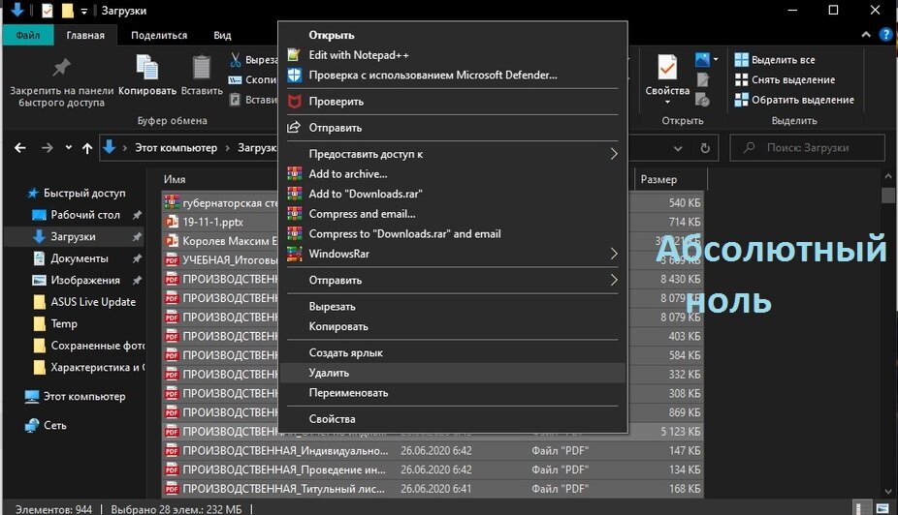This screenshot has height=515, width=898.
Task: Click the Up one level arrow
Action: (87, 149)
